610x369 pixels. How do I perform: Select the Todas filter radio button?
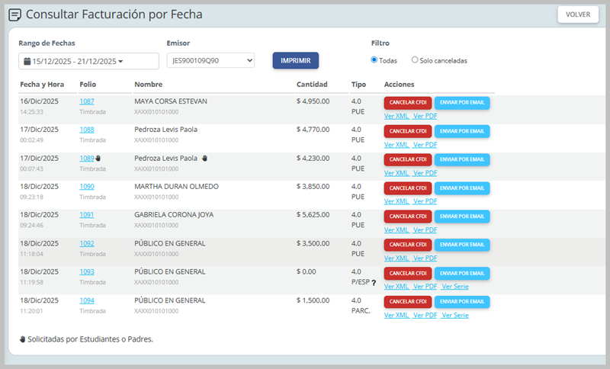click(374, 60)
